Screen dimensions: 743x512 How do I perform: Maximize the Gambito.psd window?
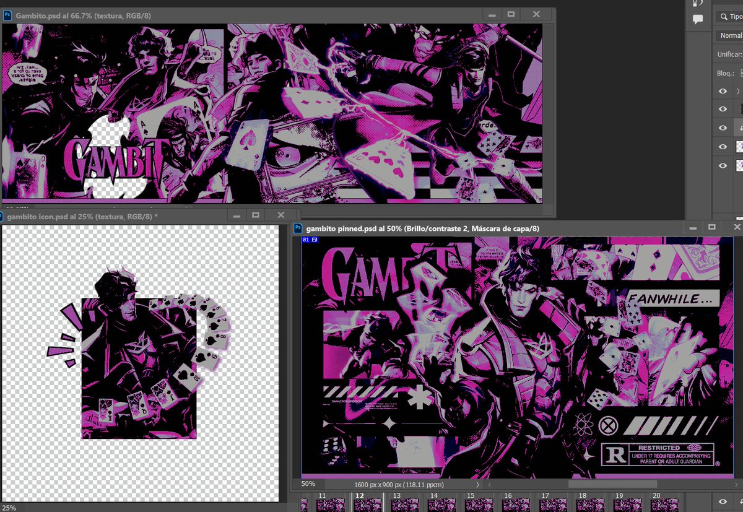pyautogui.click(x=511, y=14)
